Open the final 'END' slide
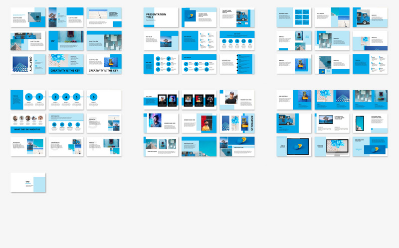Viewport: 399px width, 248px height. coord(28,182)
